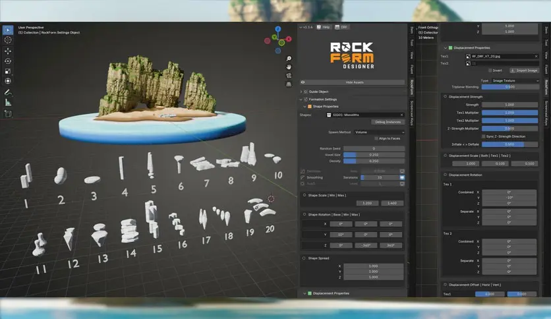Clear the Tex1 RF_DRF_V7_20.jpg image
Image resolution: width=551 pixels, height=319 pixels.
536,56
